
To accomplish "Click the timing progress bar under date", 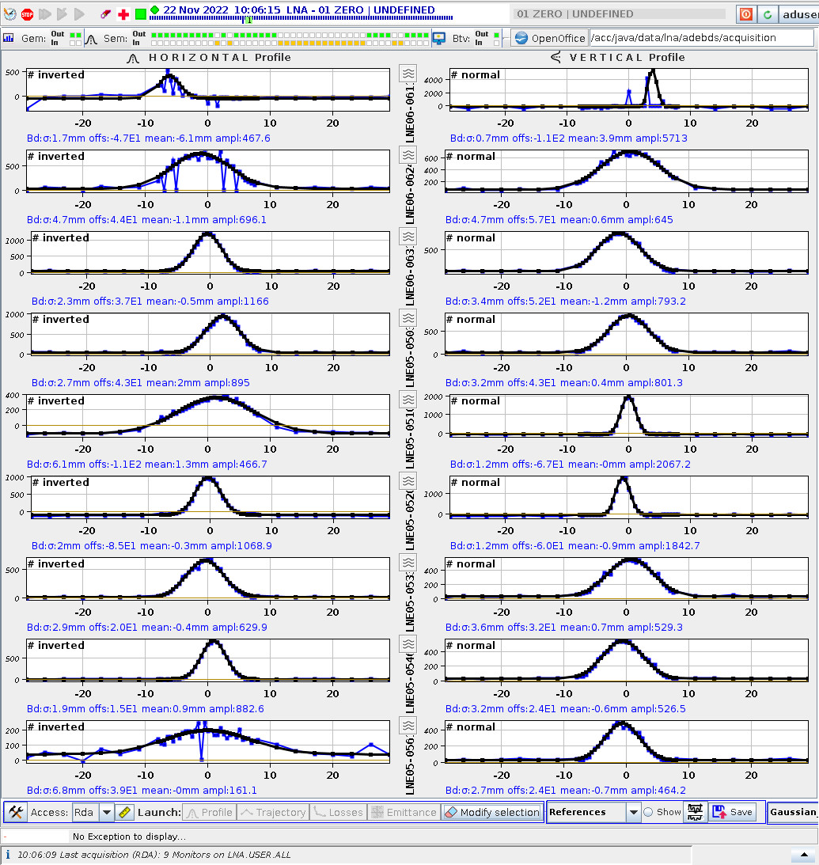I will [301, 19].
